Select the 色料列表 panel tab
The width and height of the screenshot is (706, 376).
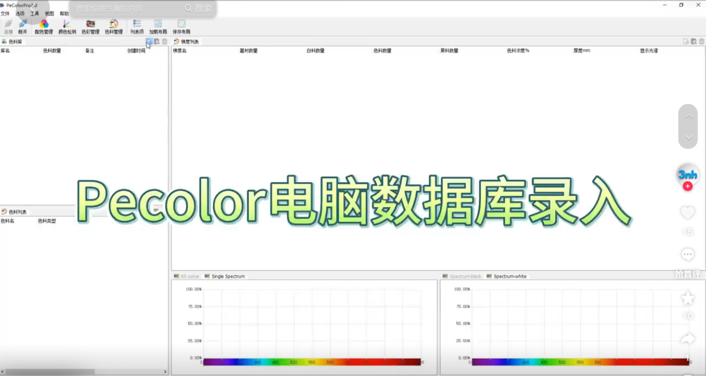(x=14, y=211)
